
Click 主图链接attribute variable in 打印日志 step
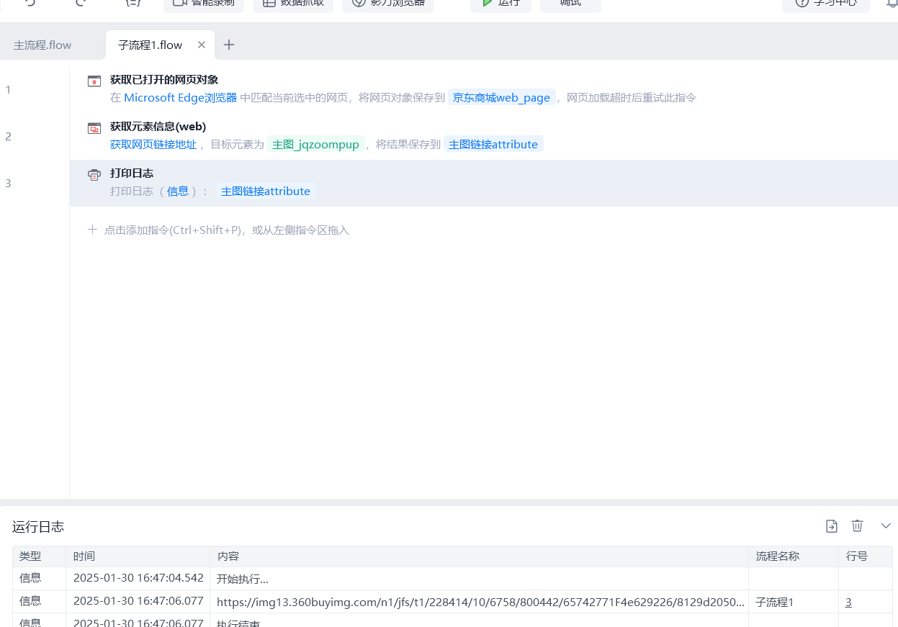coord(266,191)
